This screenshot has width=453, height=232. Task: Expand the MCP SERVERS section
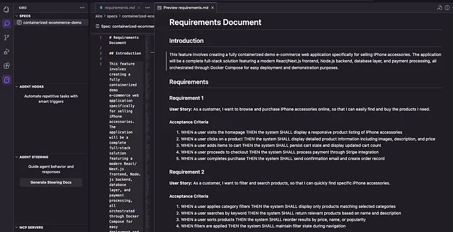point(17,228)
